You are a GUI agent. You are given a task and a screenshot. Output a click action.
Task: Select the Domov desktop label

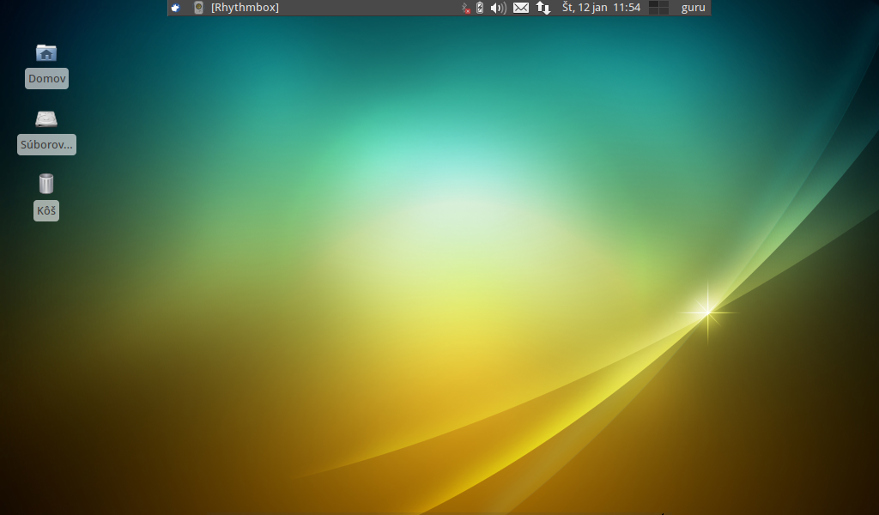(x=46, y=78)
